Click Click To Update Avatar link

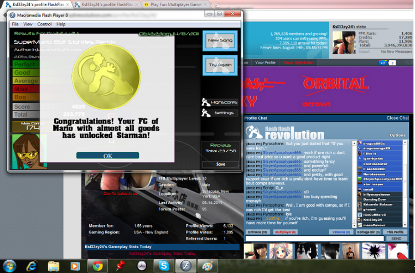tap(121, 194)
